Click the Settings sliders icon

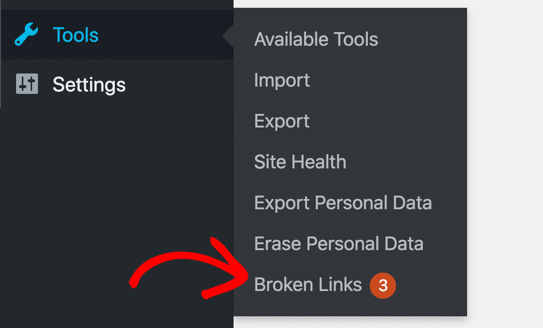[x=26, y=84]
